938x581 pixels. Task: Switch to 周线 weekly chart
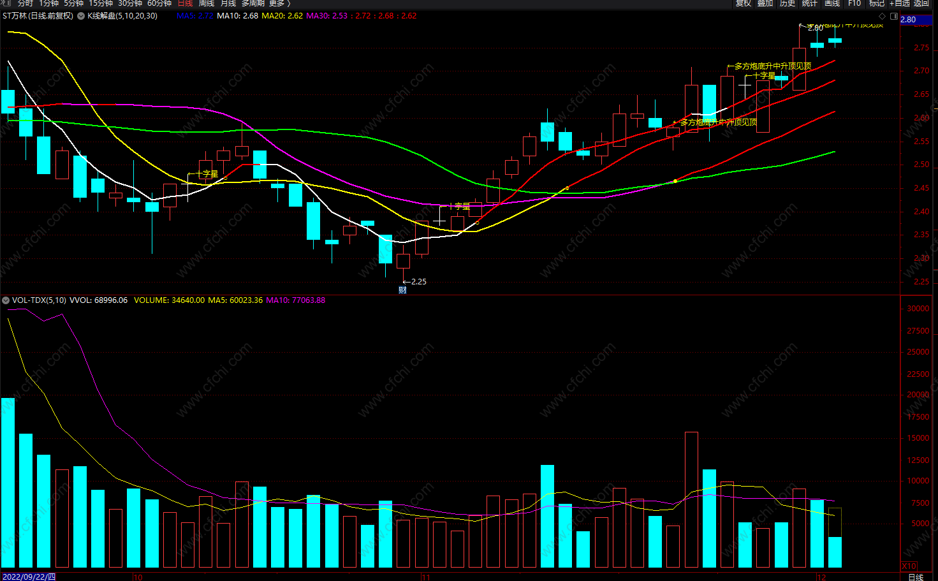[207, 3]
